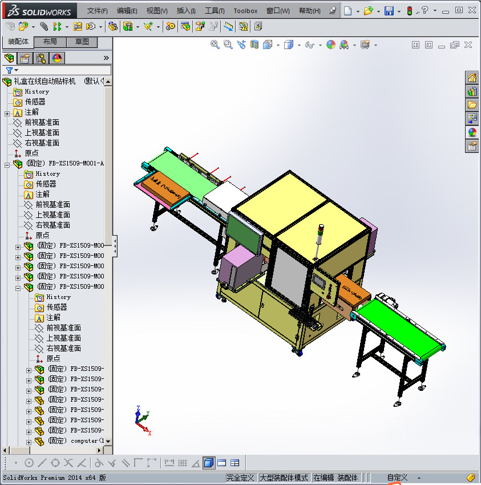Screen dimensions: 481x485
Task: Open the 视图(V) menu
Action: (157, 11)
